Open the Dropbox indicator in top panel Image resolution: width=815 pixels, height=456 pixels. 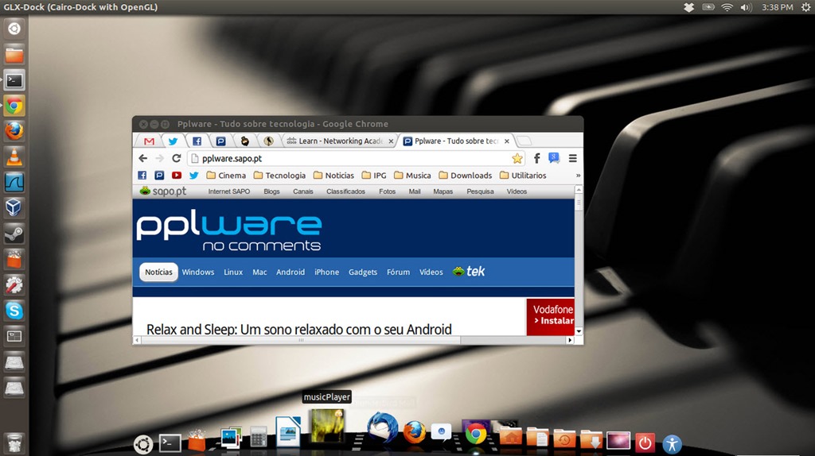point(688,7)
